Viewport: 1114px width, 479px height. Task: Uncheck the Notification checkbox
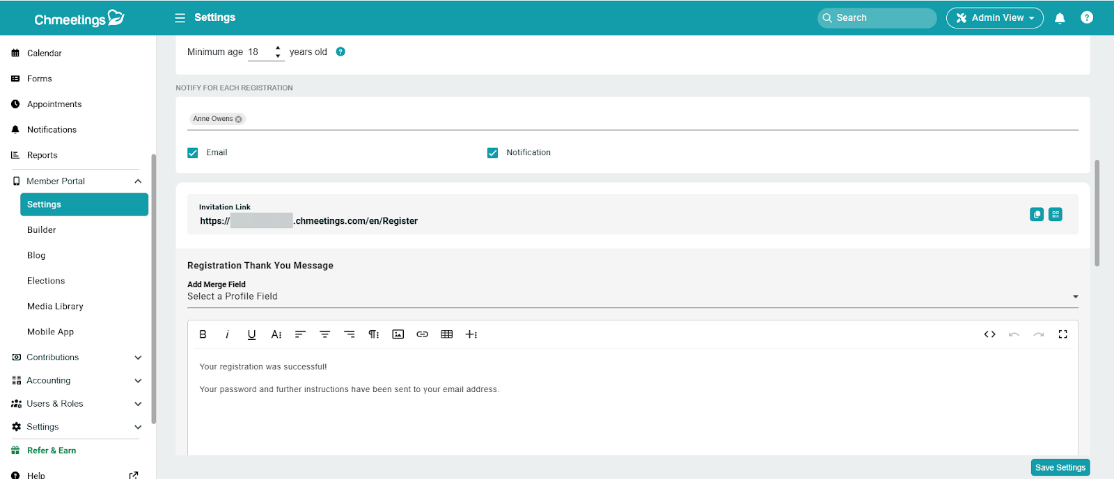(x=493, y=153)
